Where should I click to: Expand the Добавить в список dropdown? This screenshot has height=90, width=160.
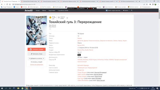36,58
